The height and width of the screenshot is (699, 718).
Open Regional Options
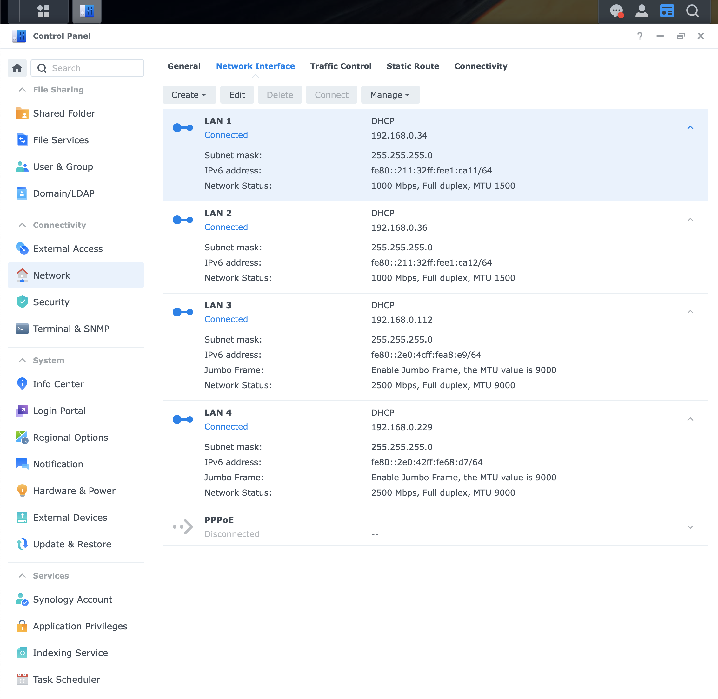tap(76, 438)
